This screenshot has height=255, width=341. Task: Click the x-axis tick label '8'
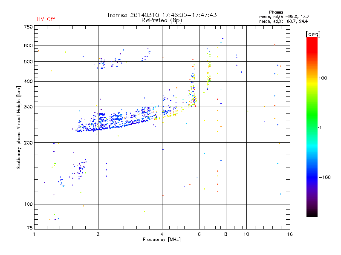pos(226,234)
